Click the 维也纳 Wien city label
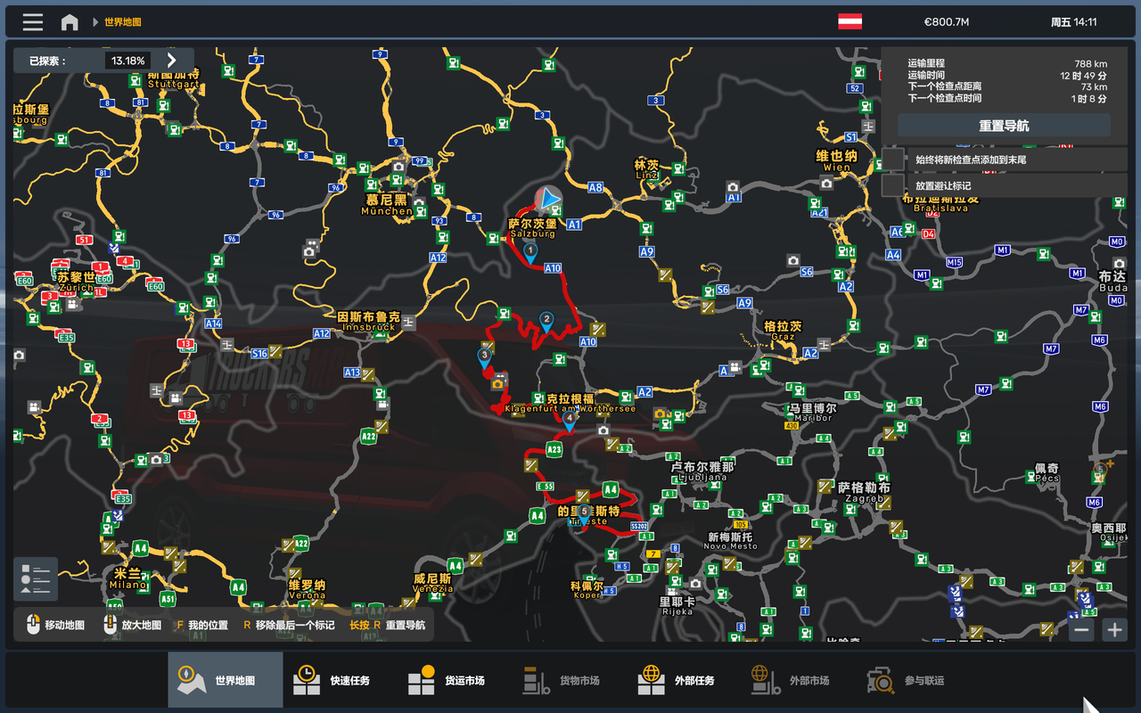This screenshot has width=1141, height=713. click(837, 160)
